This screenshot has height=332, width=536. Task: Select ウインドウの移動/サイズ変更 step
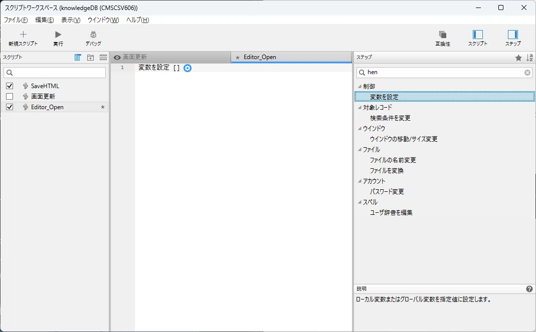coord(403,139)
